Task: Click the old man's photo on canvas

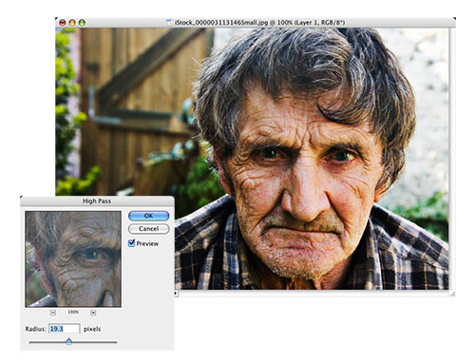Action: coord(252,159)
